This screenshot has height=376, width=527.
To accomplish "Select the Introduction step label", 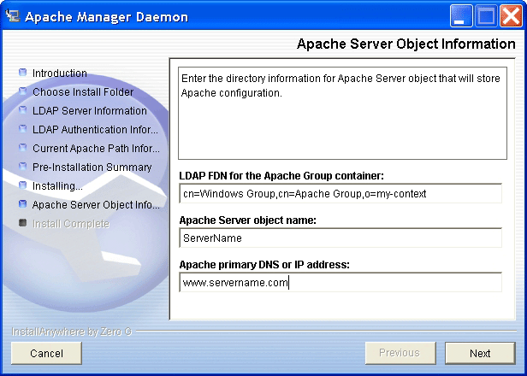I will (60, 73).
